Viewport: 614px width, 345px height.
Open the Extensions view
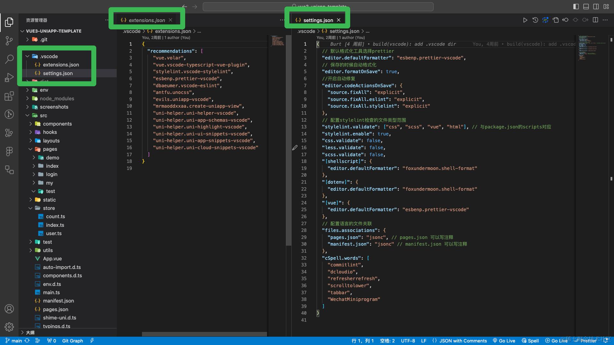click(x=9, y=96)
